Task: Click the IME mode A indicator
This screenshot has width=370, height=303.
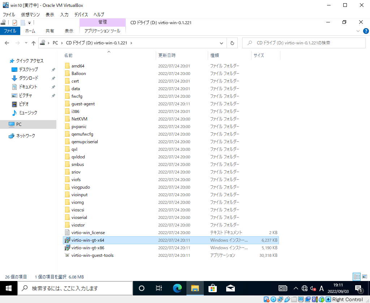Action: [321, 288]
